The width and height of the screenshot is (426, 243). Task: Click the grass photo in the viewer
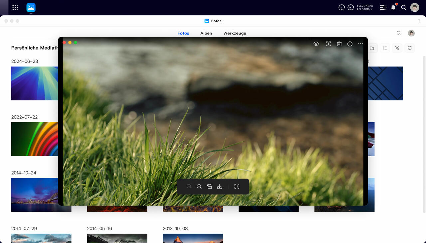click(x=213, y=121)
